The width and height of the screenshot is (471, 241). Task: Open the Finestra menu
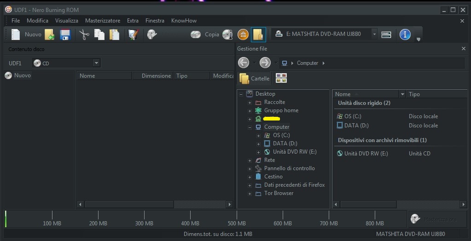tap(155, 21)
